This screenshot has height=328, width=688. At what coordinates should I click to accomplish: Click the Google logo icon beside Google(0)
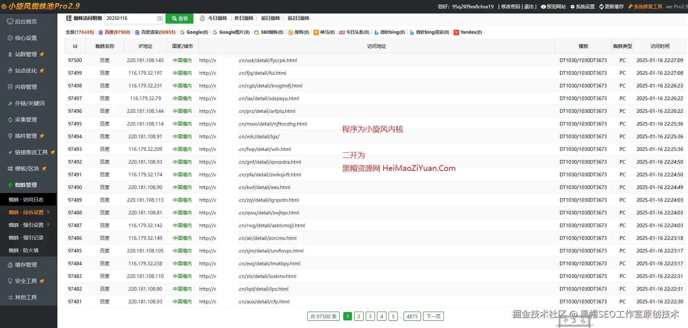coord(182,32)
